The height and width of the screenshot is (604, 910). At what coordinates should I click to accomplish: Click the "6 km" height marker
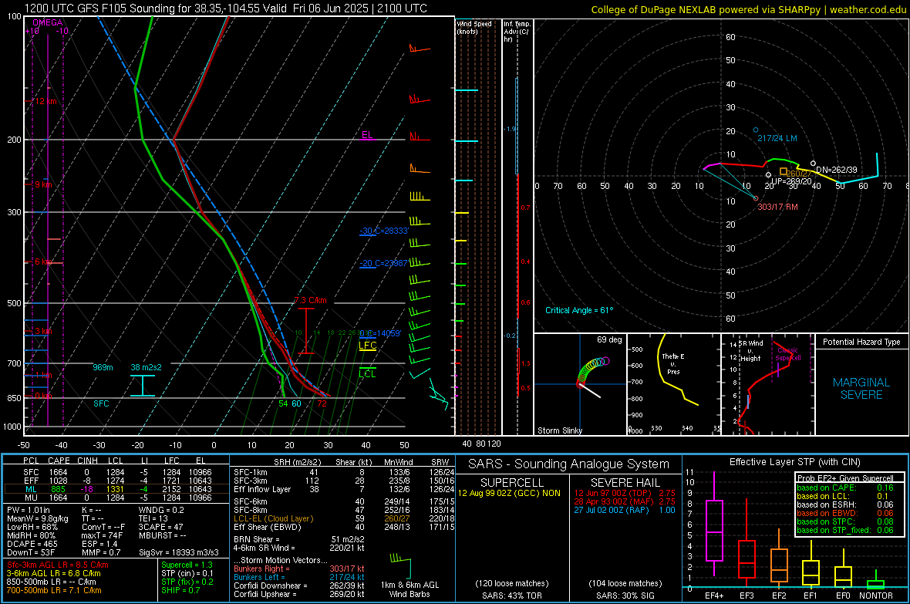click(43, 262)
